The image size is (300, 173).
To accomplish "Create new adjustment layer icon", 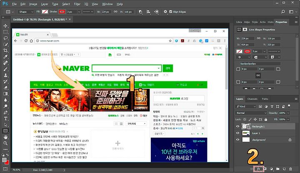I will [x=271, y=169].
